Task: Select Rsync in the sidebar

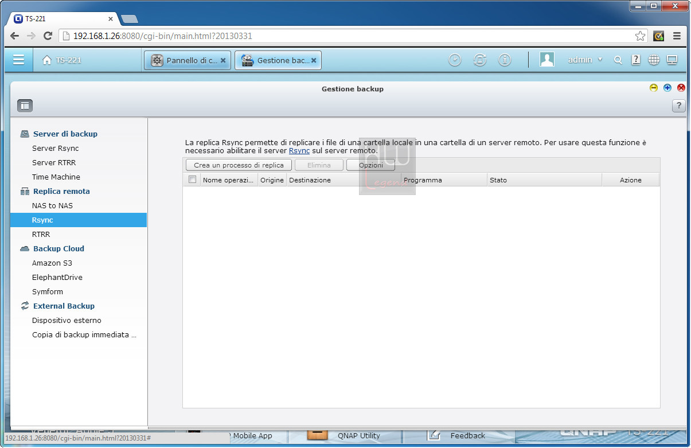Action: click(x=79, y=220)
